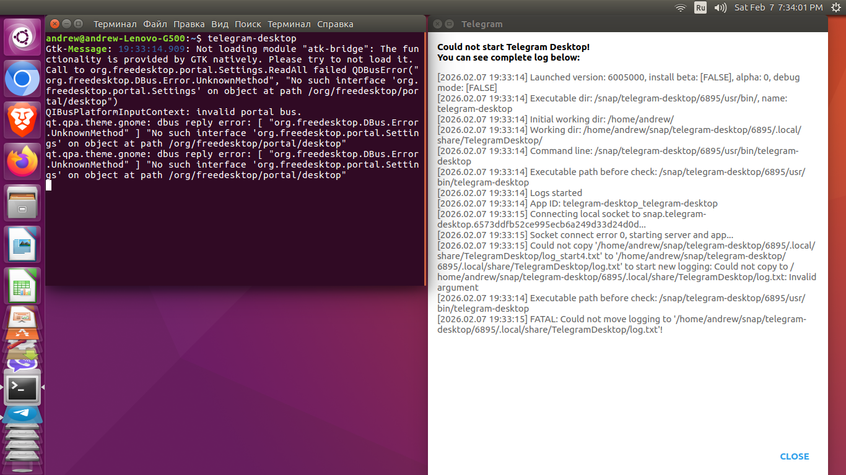
Task: Click the Telegram window title text
Action: [x=482, y=24]
